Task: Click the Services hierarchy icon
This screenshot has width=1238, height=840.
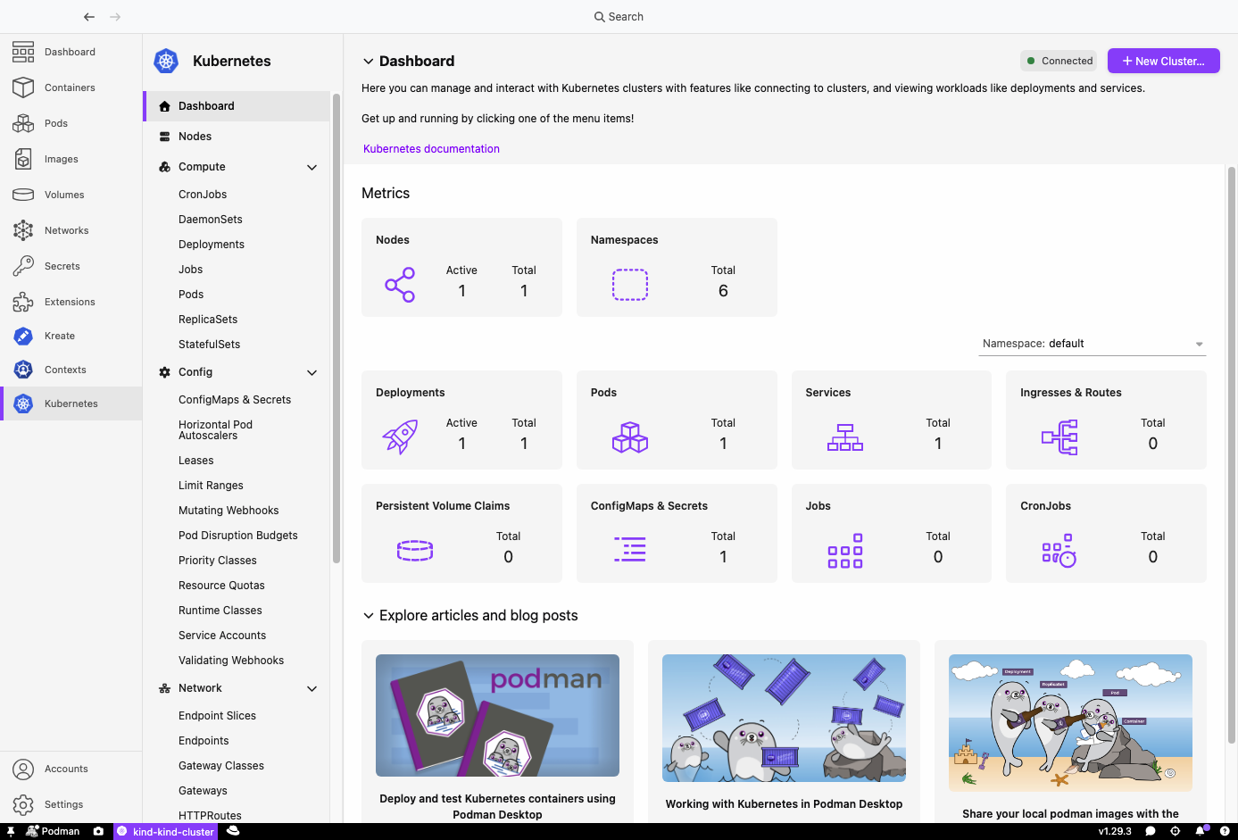Action: click(x=845, y=437)
